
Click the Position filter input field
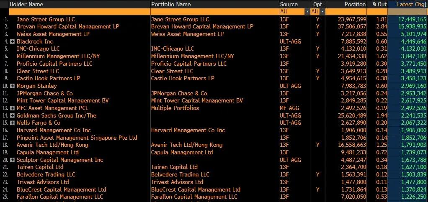click(346, 12)
